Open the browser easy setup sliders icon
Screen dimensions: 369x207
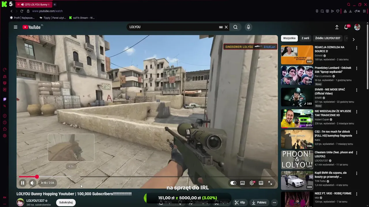point(364,11)
